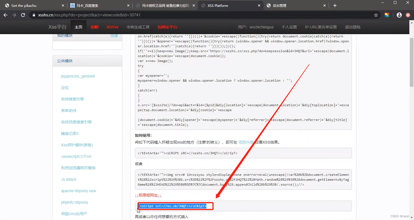This screenshot has height=220, width=414.
Task: Click the highlighted '//xs.sb/3HQT' short script
Action: tap(173, 206)
